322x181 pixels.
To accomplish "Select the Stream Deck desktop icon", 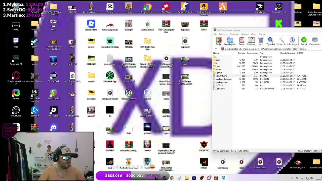I will [x=54, y=77].
